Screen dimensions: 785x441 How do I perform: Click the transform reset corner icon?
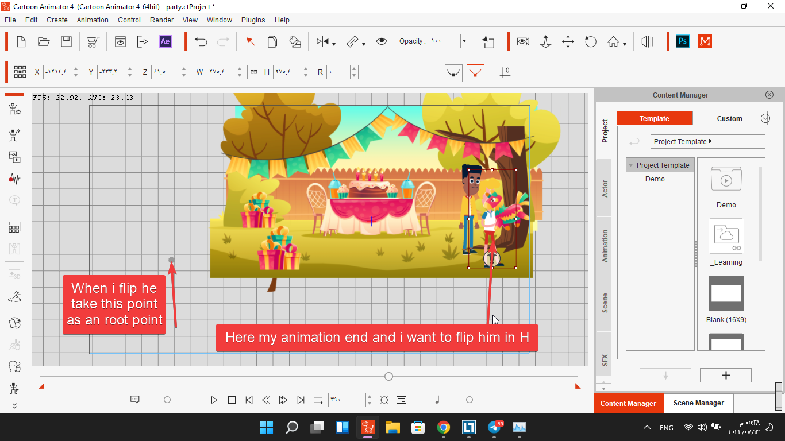pos(488,41)
